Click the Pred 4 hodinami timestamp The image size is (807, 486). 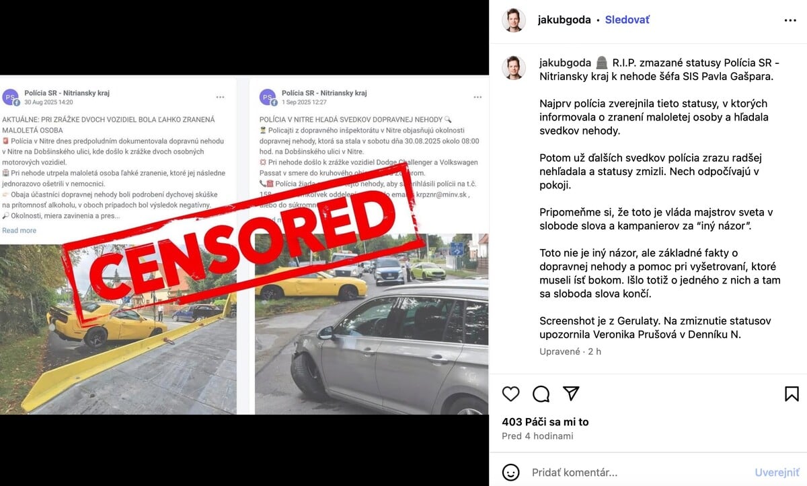click(537, 436)
